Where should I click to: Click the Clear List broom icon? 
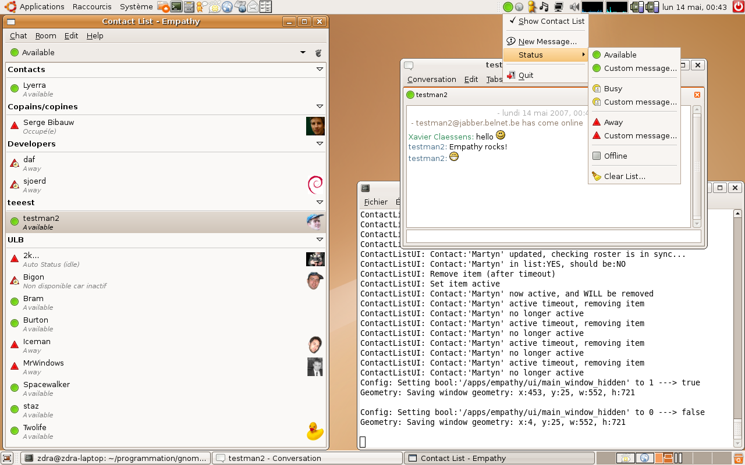(x=597, y=176)
